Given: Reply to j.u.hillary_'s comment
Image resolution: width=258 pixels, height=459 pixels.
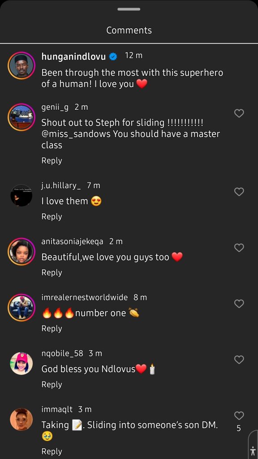Looking at the screenshot, I should [x=52, y=217].
